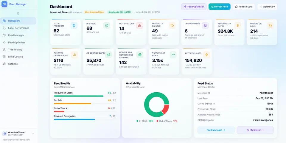
Task: Click the $5,870 ad cost figure
Action: point(94,60)
